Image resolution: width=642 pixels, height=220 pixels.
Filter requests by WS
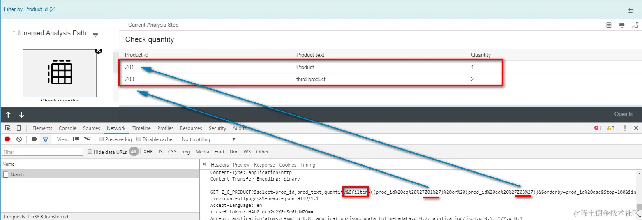(247, 152)
